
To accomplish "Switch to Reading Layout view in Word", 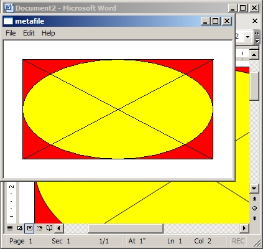I will [x=49, y=228].
